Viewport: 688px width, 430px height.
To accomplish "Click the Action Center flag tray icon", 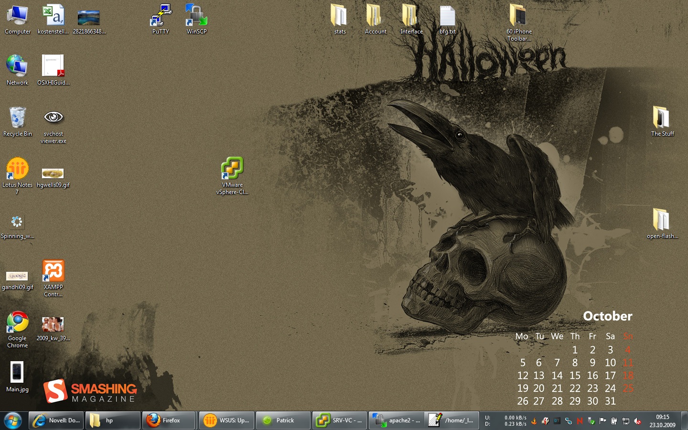I will click(x=603, y=421).
